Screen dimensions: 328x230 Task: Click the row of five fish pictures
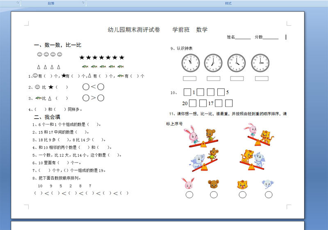click(103, 67)
